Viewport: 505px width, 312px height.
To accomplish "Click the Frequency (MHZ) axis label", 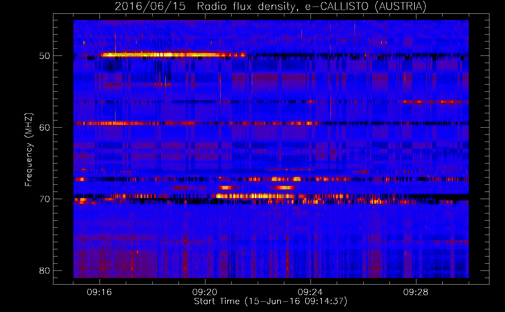I will point(29,150).
